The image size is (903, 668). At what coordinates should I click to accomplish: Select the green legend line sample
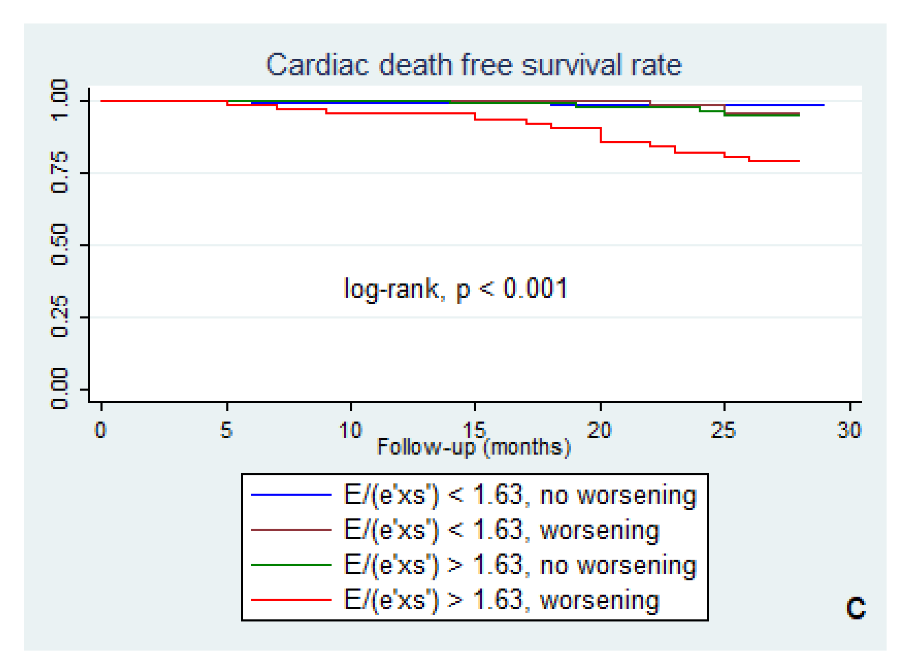(291, 565)
